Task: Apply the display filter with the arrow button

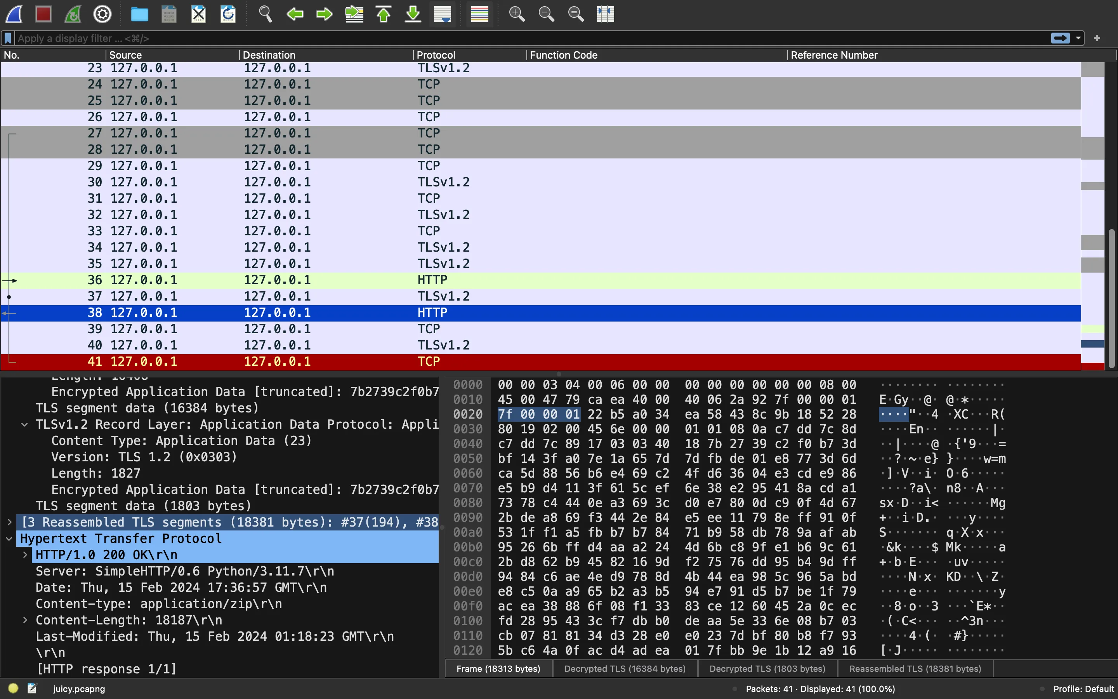Action: 1060,38
